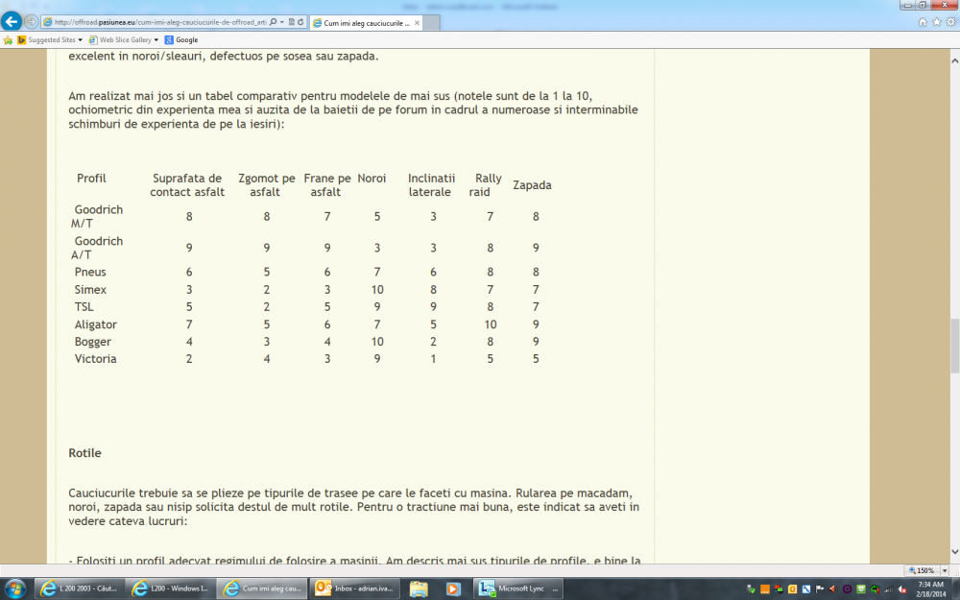The height and width of the screenshot is (600, 960).
Task: Switch to 'Cum imi aleg cau...' taskbar window
Action: tap(263, 588)
